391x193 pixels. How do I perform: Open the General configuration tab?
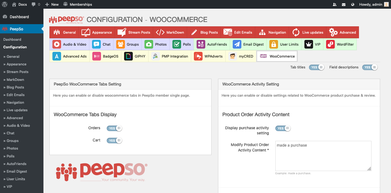click(x=64, y=32)
